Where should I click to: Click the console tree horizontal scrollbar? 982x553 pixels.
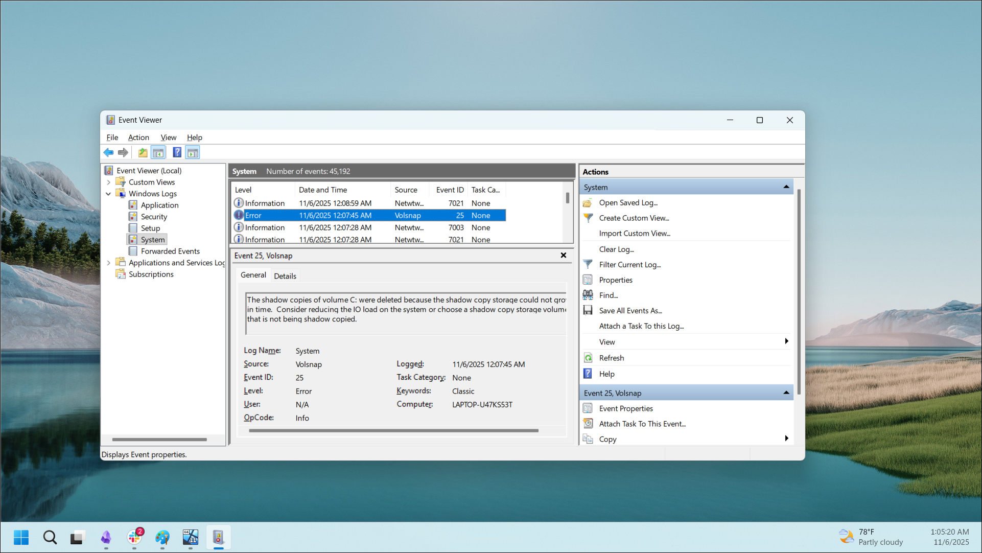(159, 440)
